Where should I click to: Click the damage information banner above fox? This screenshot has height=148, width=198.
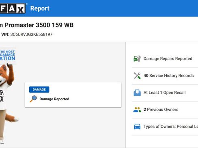[8, 55]
